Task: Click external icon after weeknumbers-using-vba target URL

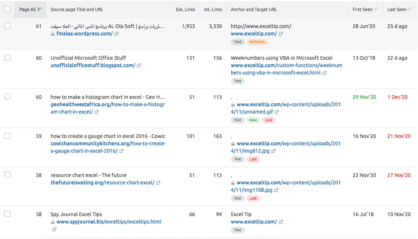Action: tap(324, 73)
